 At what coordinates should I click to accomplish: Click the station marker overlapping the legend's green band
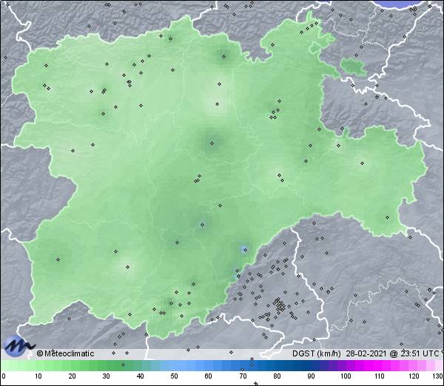123,365
